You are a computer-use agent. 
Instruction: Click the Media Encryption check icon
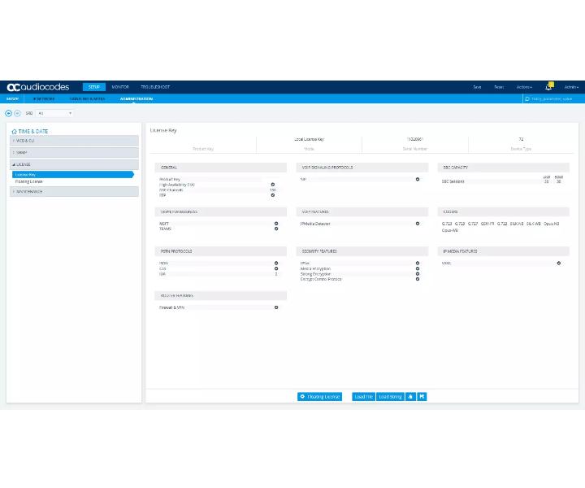coord(418,268)
